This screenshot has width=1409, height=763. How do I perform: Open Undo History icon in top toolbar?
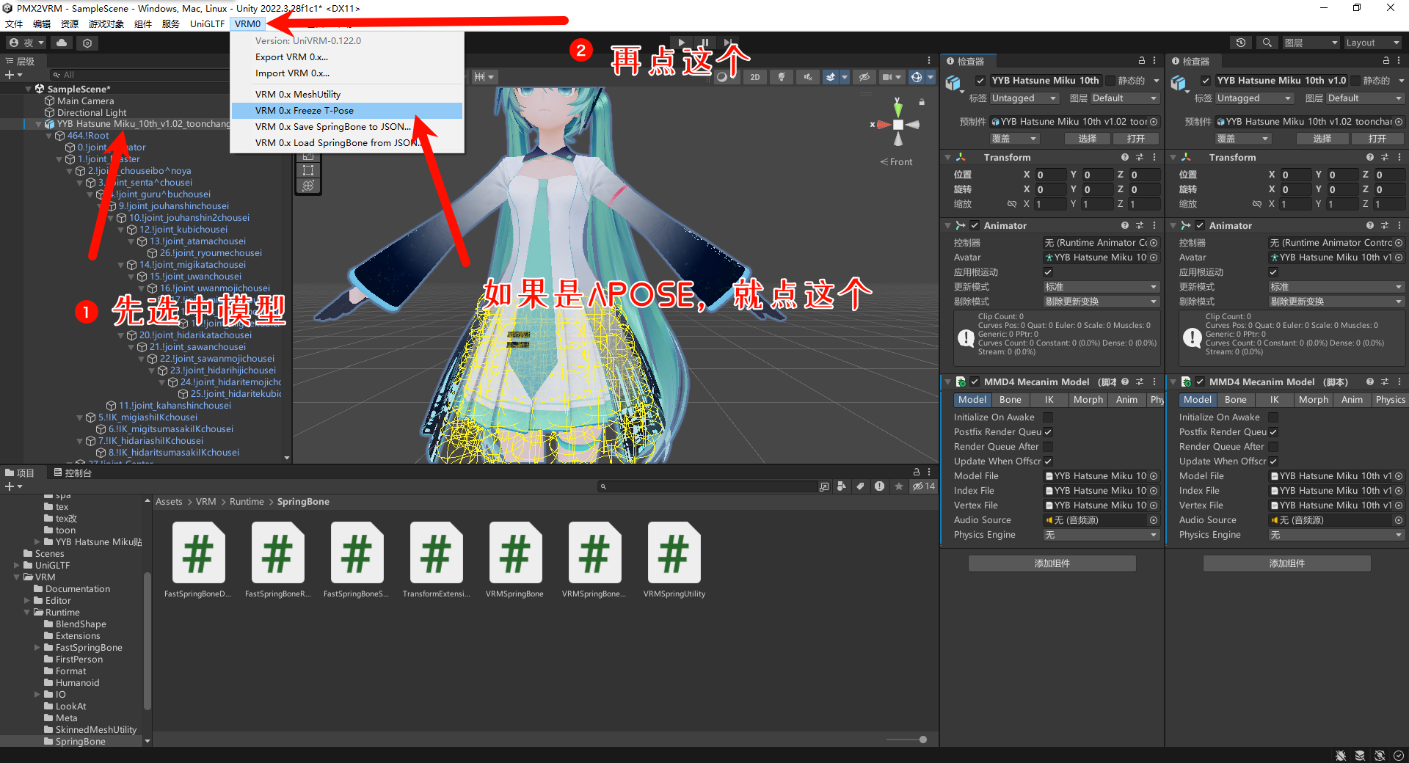coord(1241,43)
